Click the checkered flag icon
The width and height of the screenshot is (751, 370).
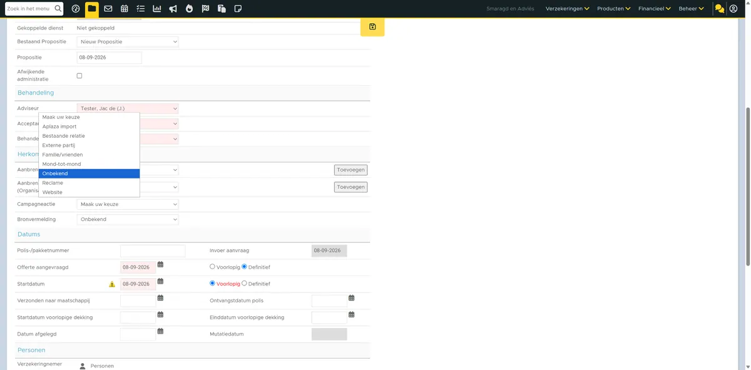[206, 9]
